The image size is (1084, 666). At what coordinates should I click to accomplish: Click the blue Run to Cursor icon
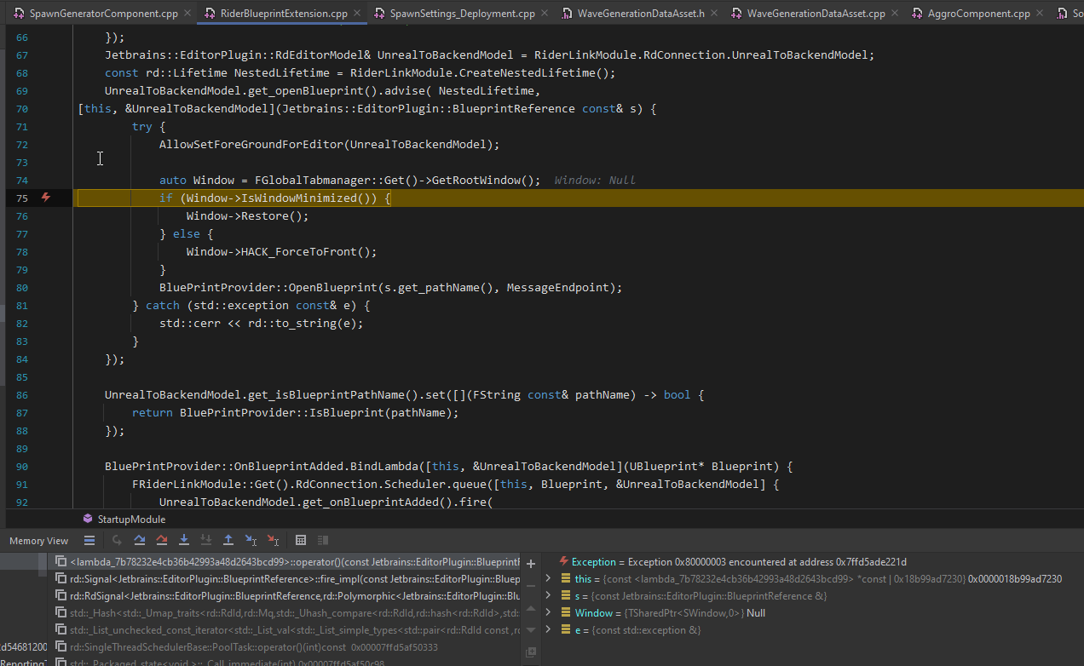tap(251, 539)
